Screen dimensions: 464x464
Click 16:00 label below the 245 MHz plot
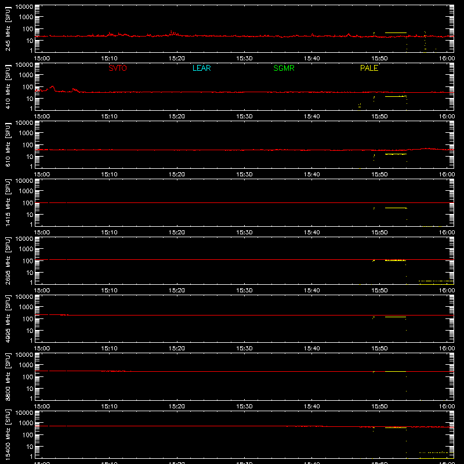447,59
